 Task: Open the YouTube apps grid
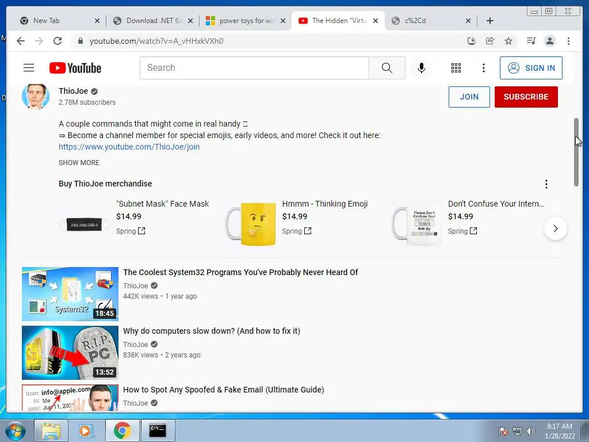pos(456,68)
